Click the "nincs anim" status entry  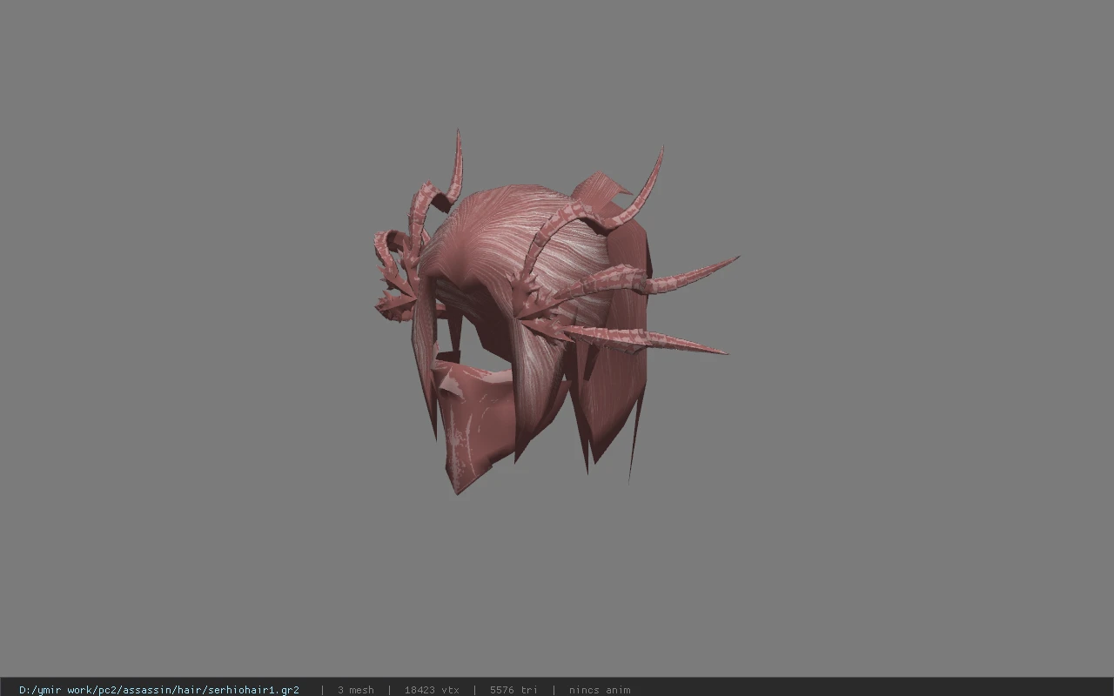tap(600, 690)
